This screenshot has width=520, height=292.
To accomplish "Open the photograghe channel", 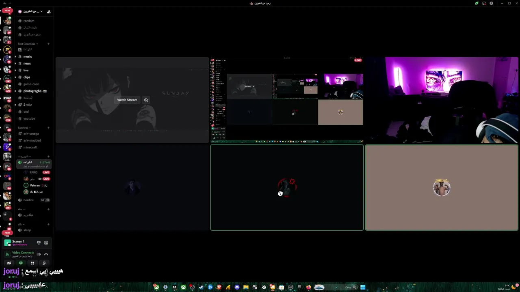I will click(x=34, y=91).
